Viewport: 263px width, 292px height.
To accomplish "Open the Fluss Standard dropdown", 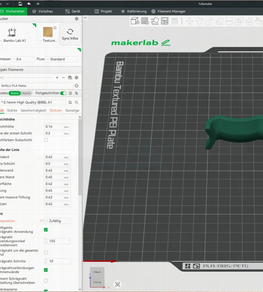I will (61, 59).
